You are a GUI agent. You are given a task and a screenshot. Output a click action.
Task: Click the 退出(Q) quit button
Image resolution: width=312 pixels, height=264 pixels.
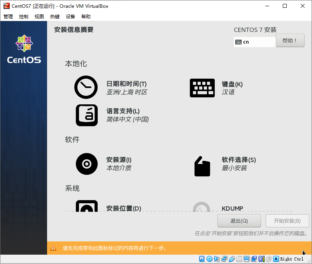coord(239,221)
